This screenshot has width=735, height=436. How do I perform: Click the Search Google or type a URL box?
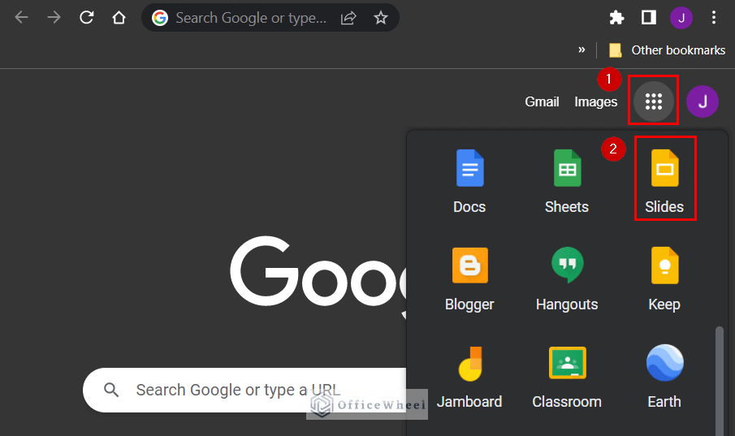tap(244, 390)
